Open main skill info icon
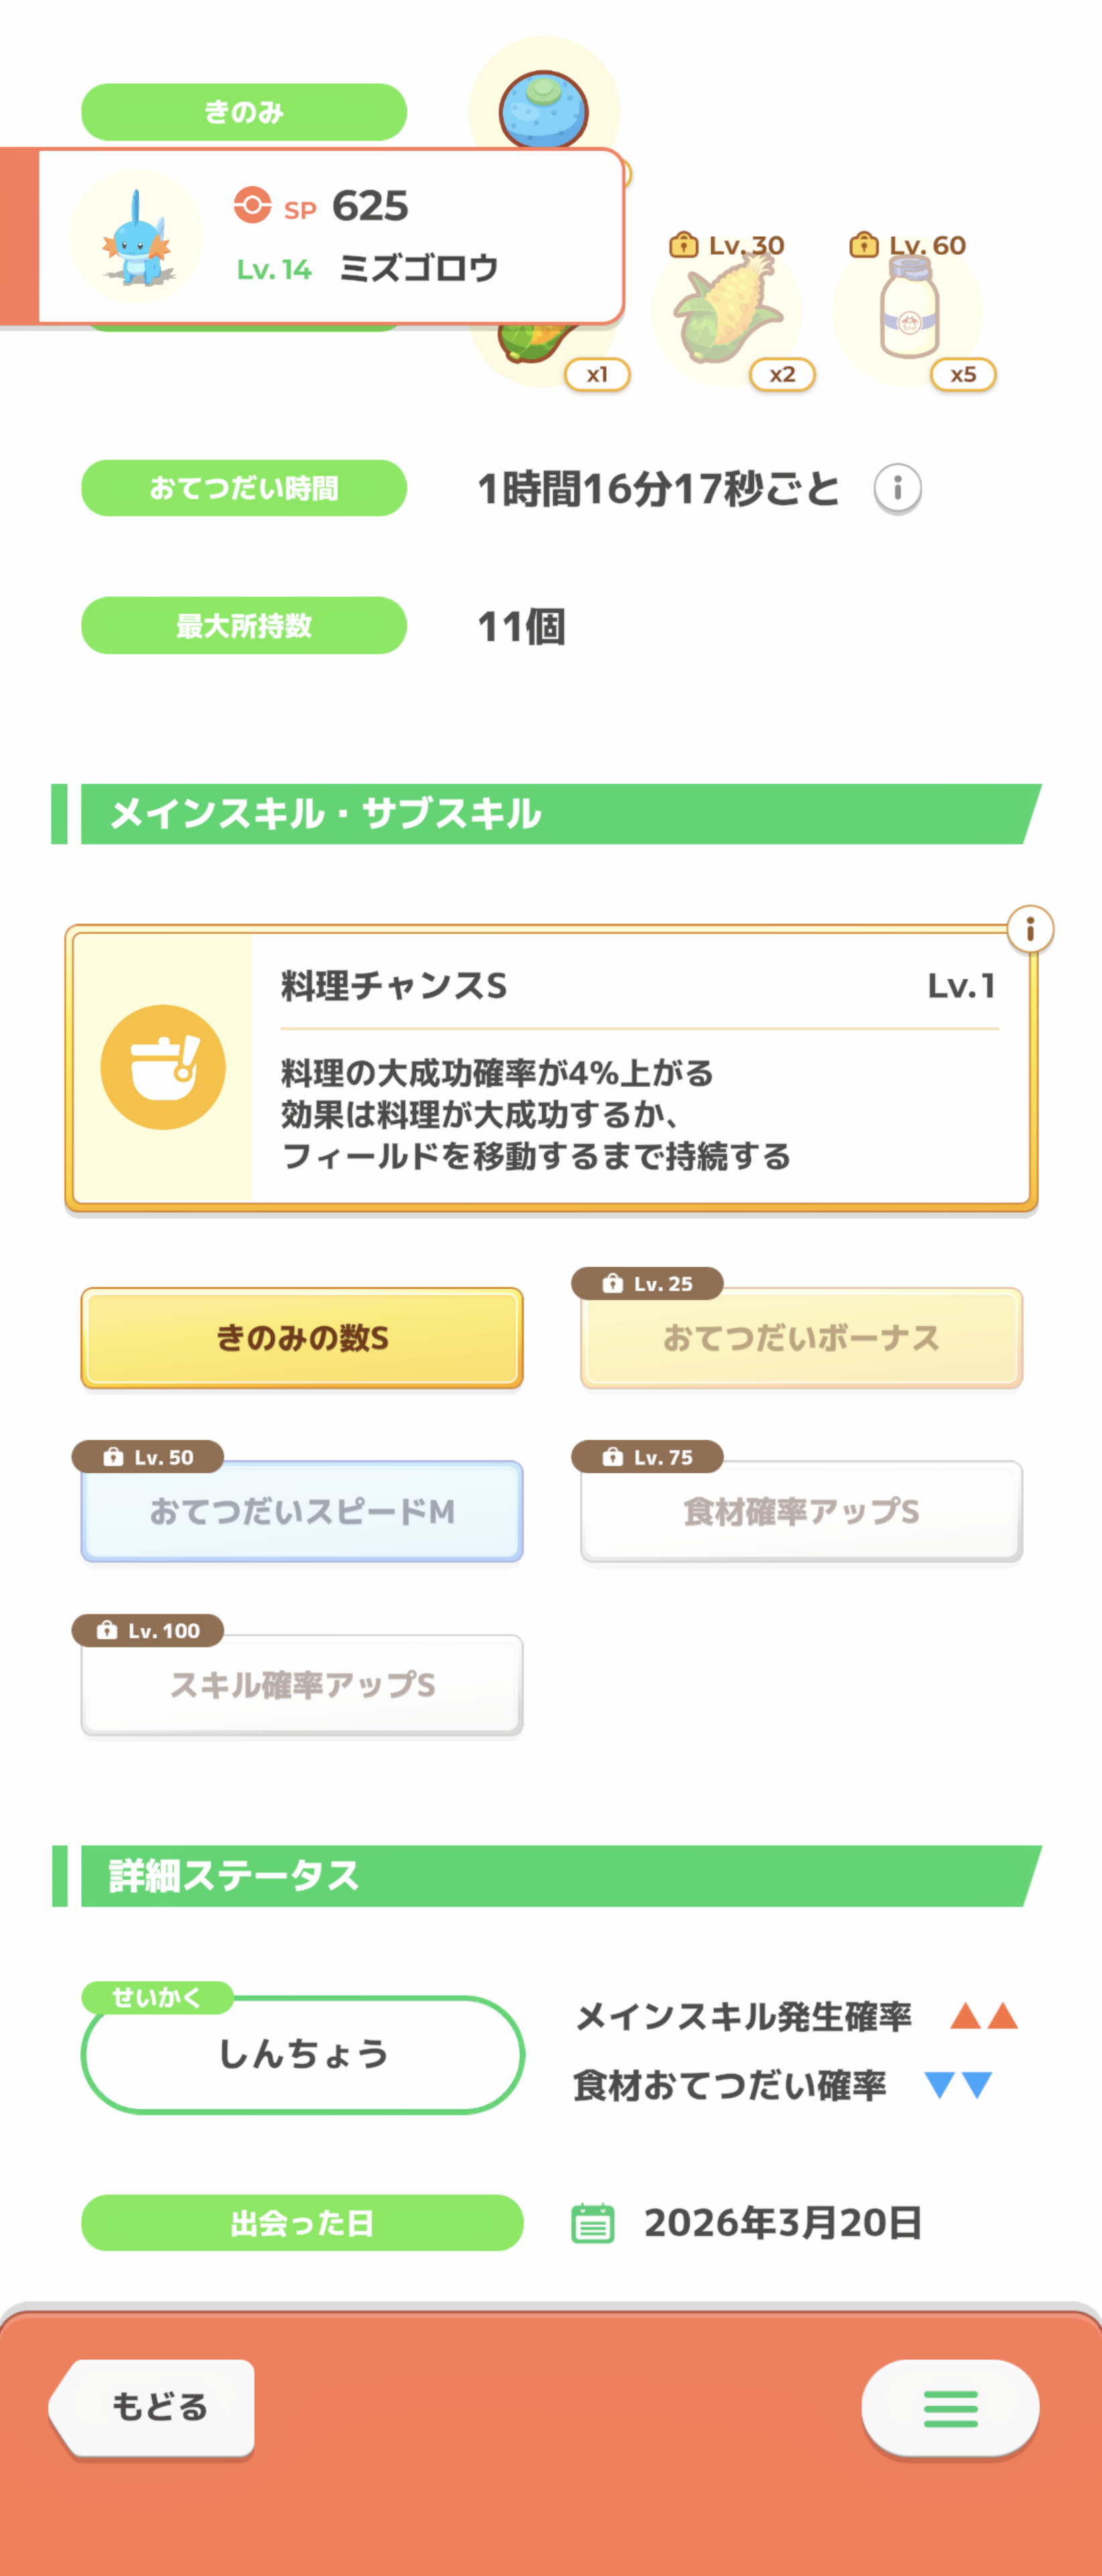The image size is (1102, 2576). (x=1029, y=930)
